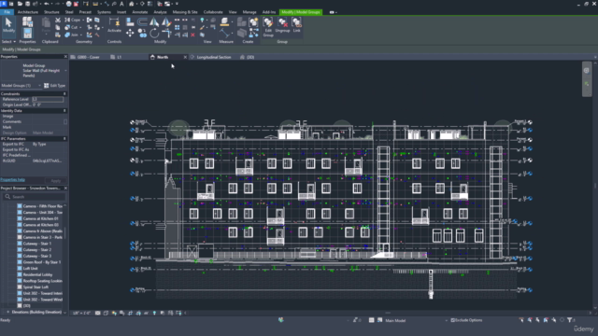This screenshot has width=598, height=336.
Task: Click the Crop View icon in view control bar
Action: pos(130,313)
